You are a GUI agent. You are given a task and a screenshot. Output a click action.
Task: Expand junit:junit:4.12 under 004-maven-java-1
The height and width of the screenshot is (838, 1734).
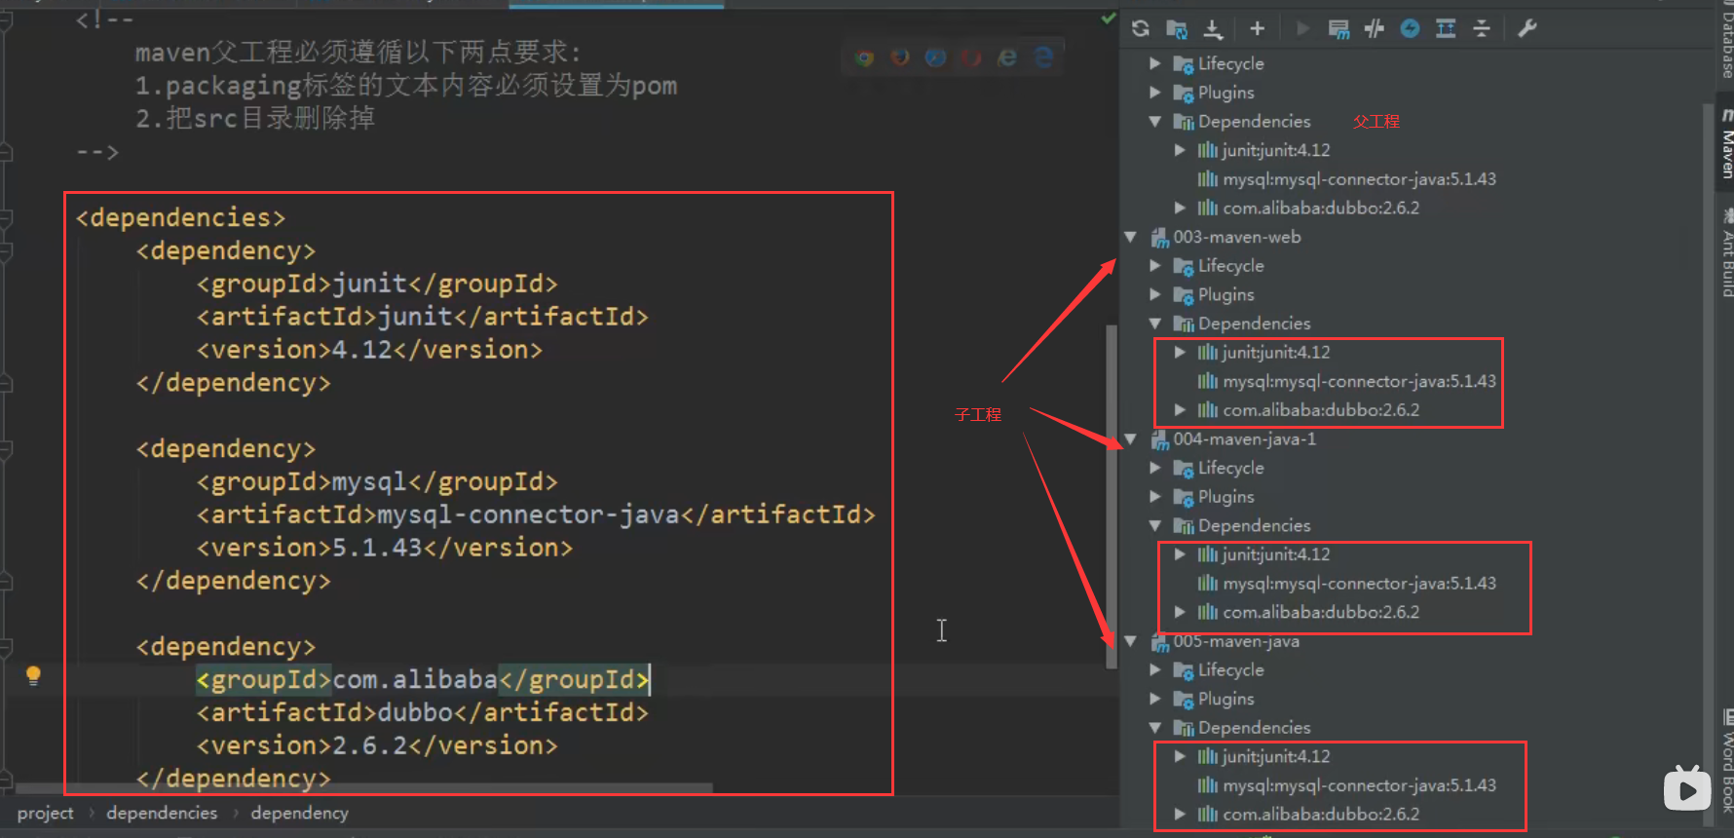tap(1180, 554)
